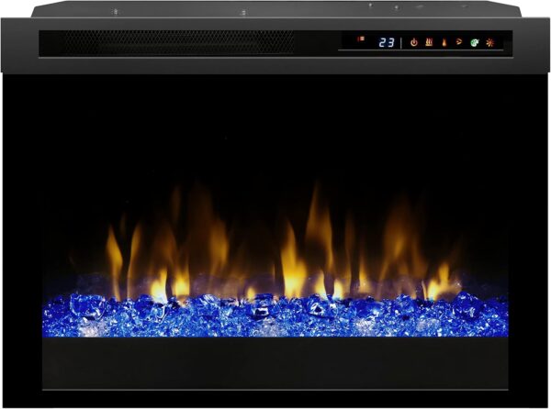Select the single flame icon

pyautogui.click(x=444, y=42)
